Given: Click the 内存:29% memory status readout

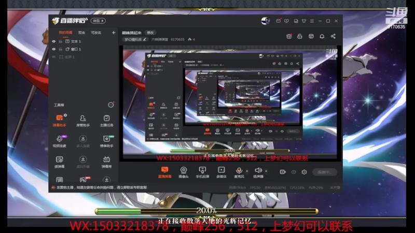Looking at the screenshot, I should point(316,187).
